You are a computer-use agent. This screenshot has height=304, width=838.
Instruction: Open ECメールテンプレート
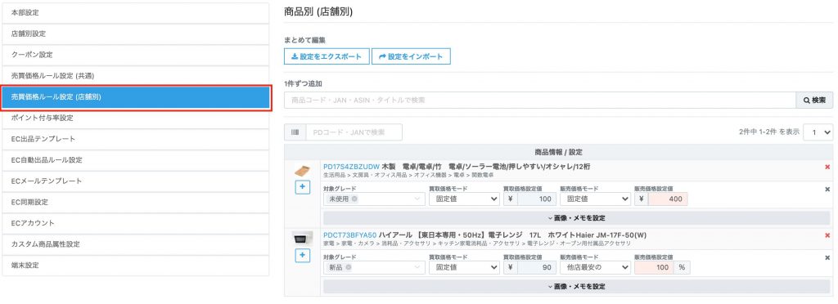coord(135,181)
